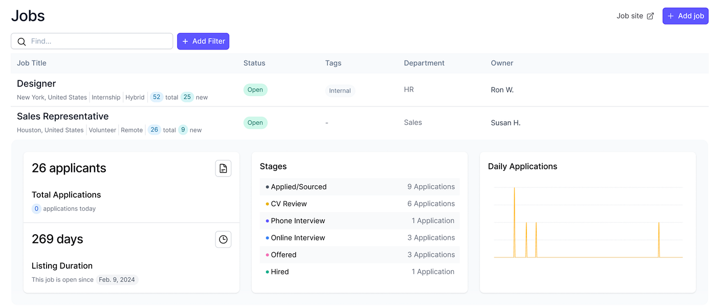Click the document icon beside 26 applicants
Image resolution: width=725 pixels, height=307 pixels.
(x=223, y=168)
